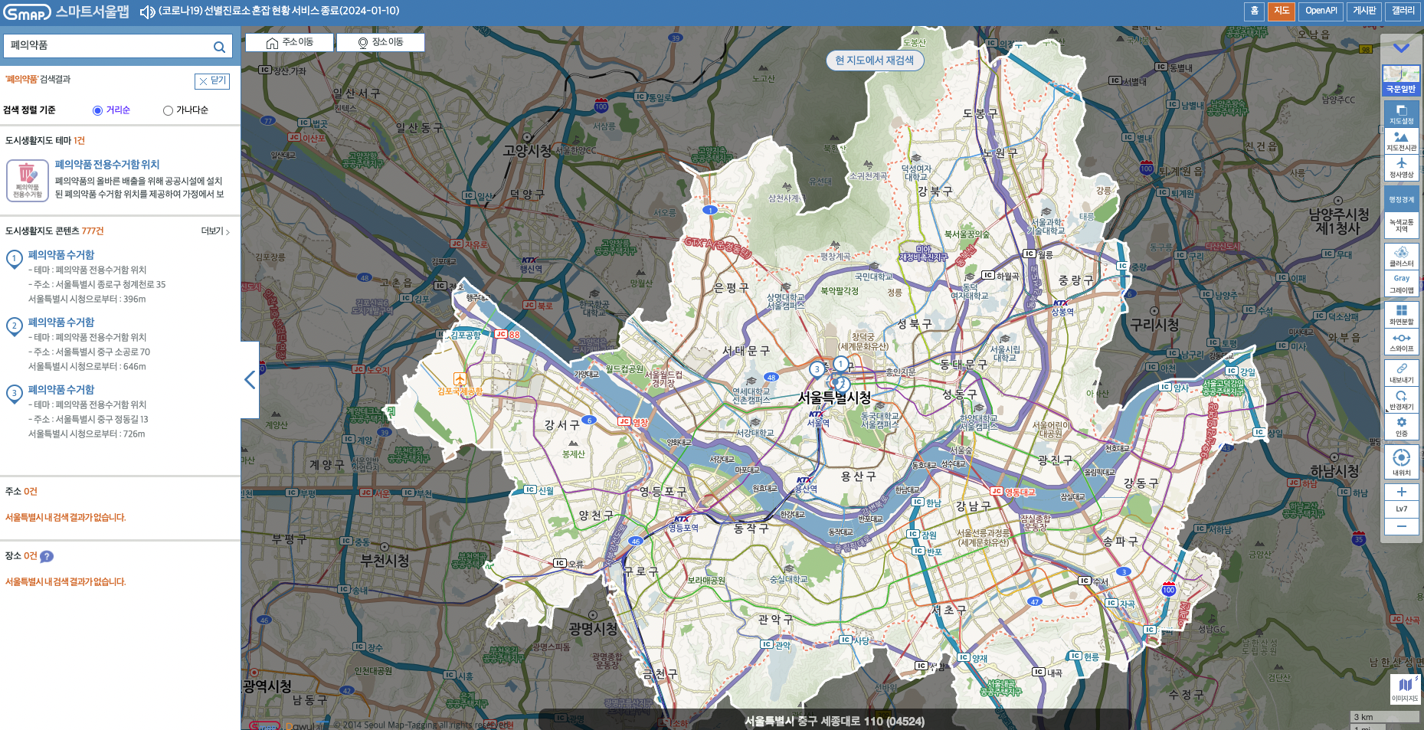The height and width of the screenshot is (730, 1424).
Task: Click numbered pin 2 icon in results list
Action: click(x=14, y=326)
